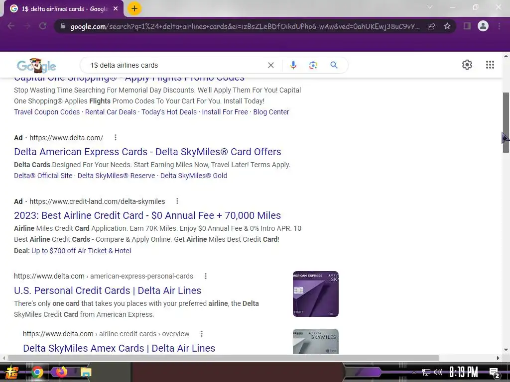Toggle the browser side panel
This screenshot has width=510, height=382.
[467, 26]
